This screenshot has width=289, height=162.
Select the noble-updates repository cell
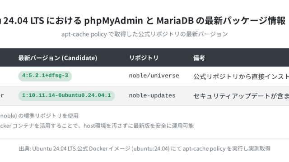(x=152, y=96)
